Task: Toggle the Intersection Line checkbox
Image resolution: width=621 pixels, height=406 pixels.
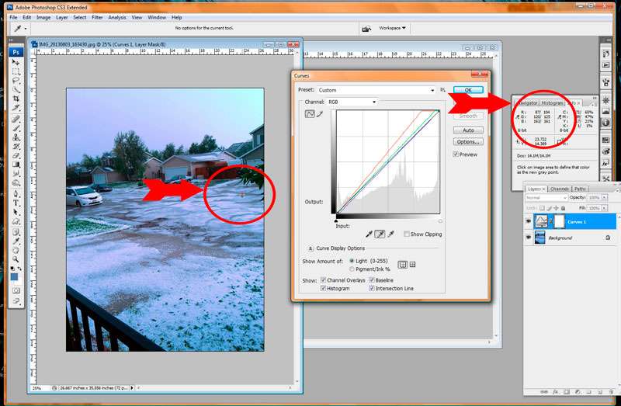Action: (372, 288)
